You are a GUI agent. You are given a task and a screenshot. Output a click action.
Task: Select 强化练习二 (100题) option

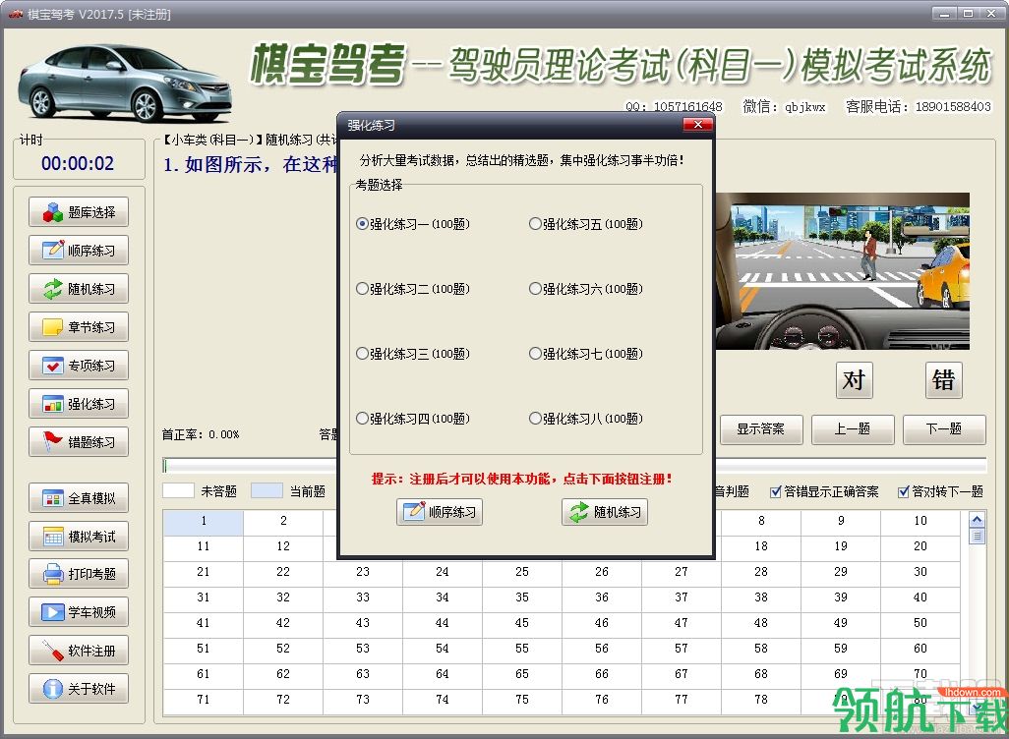(x=413, y=289)
